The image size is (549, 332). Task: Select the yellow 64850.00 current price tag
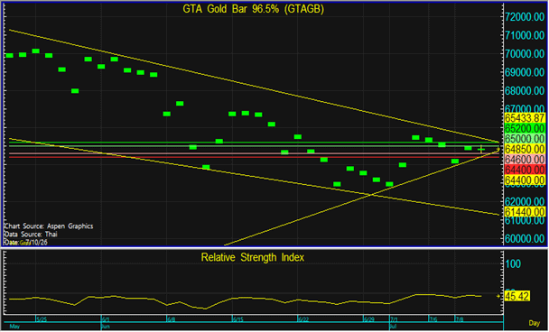point(525,150)
